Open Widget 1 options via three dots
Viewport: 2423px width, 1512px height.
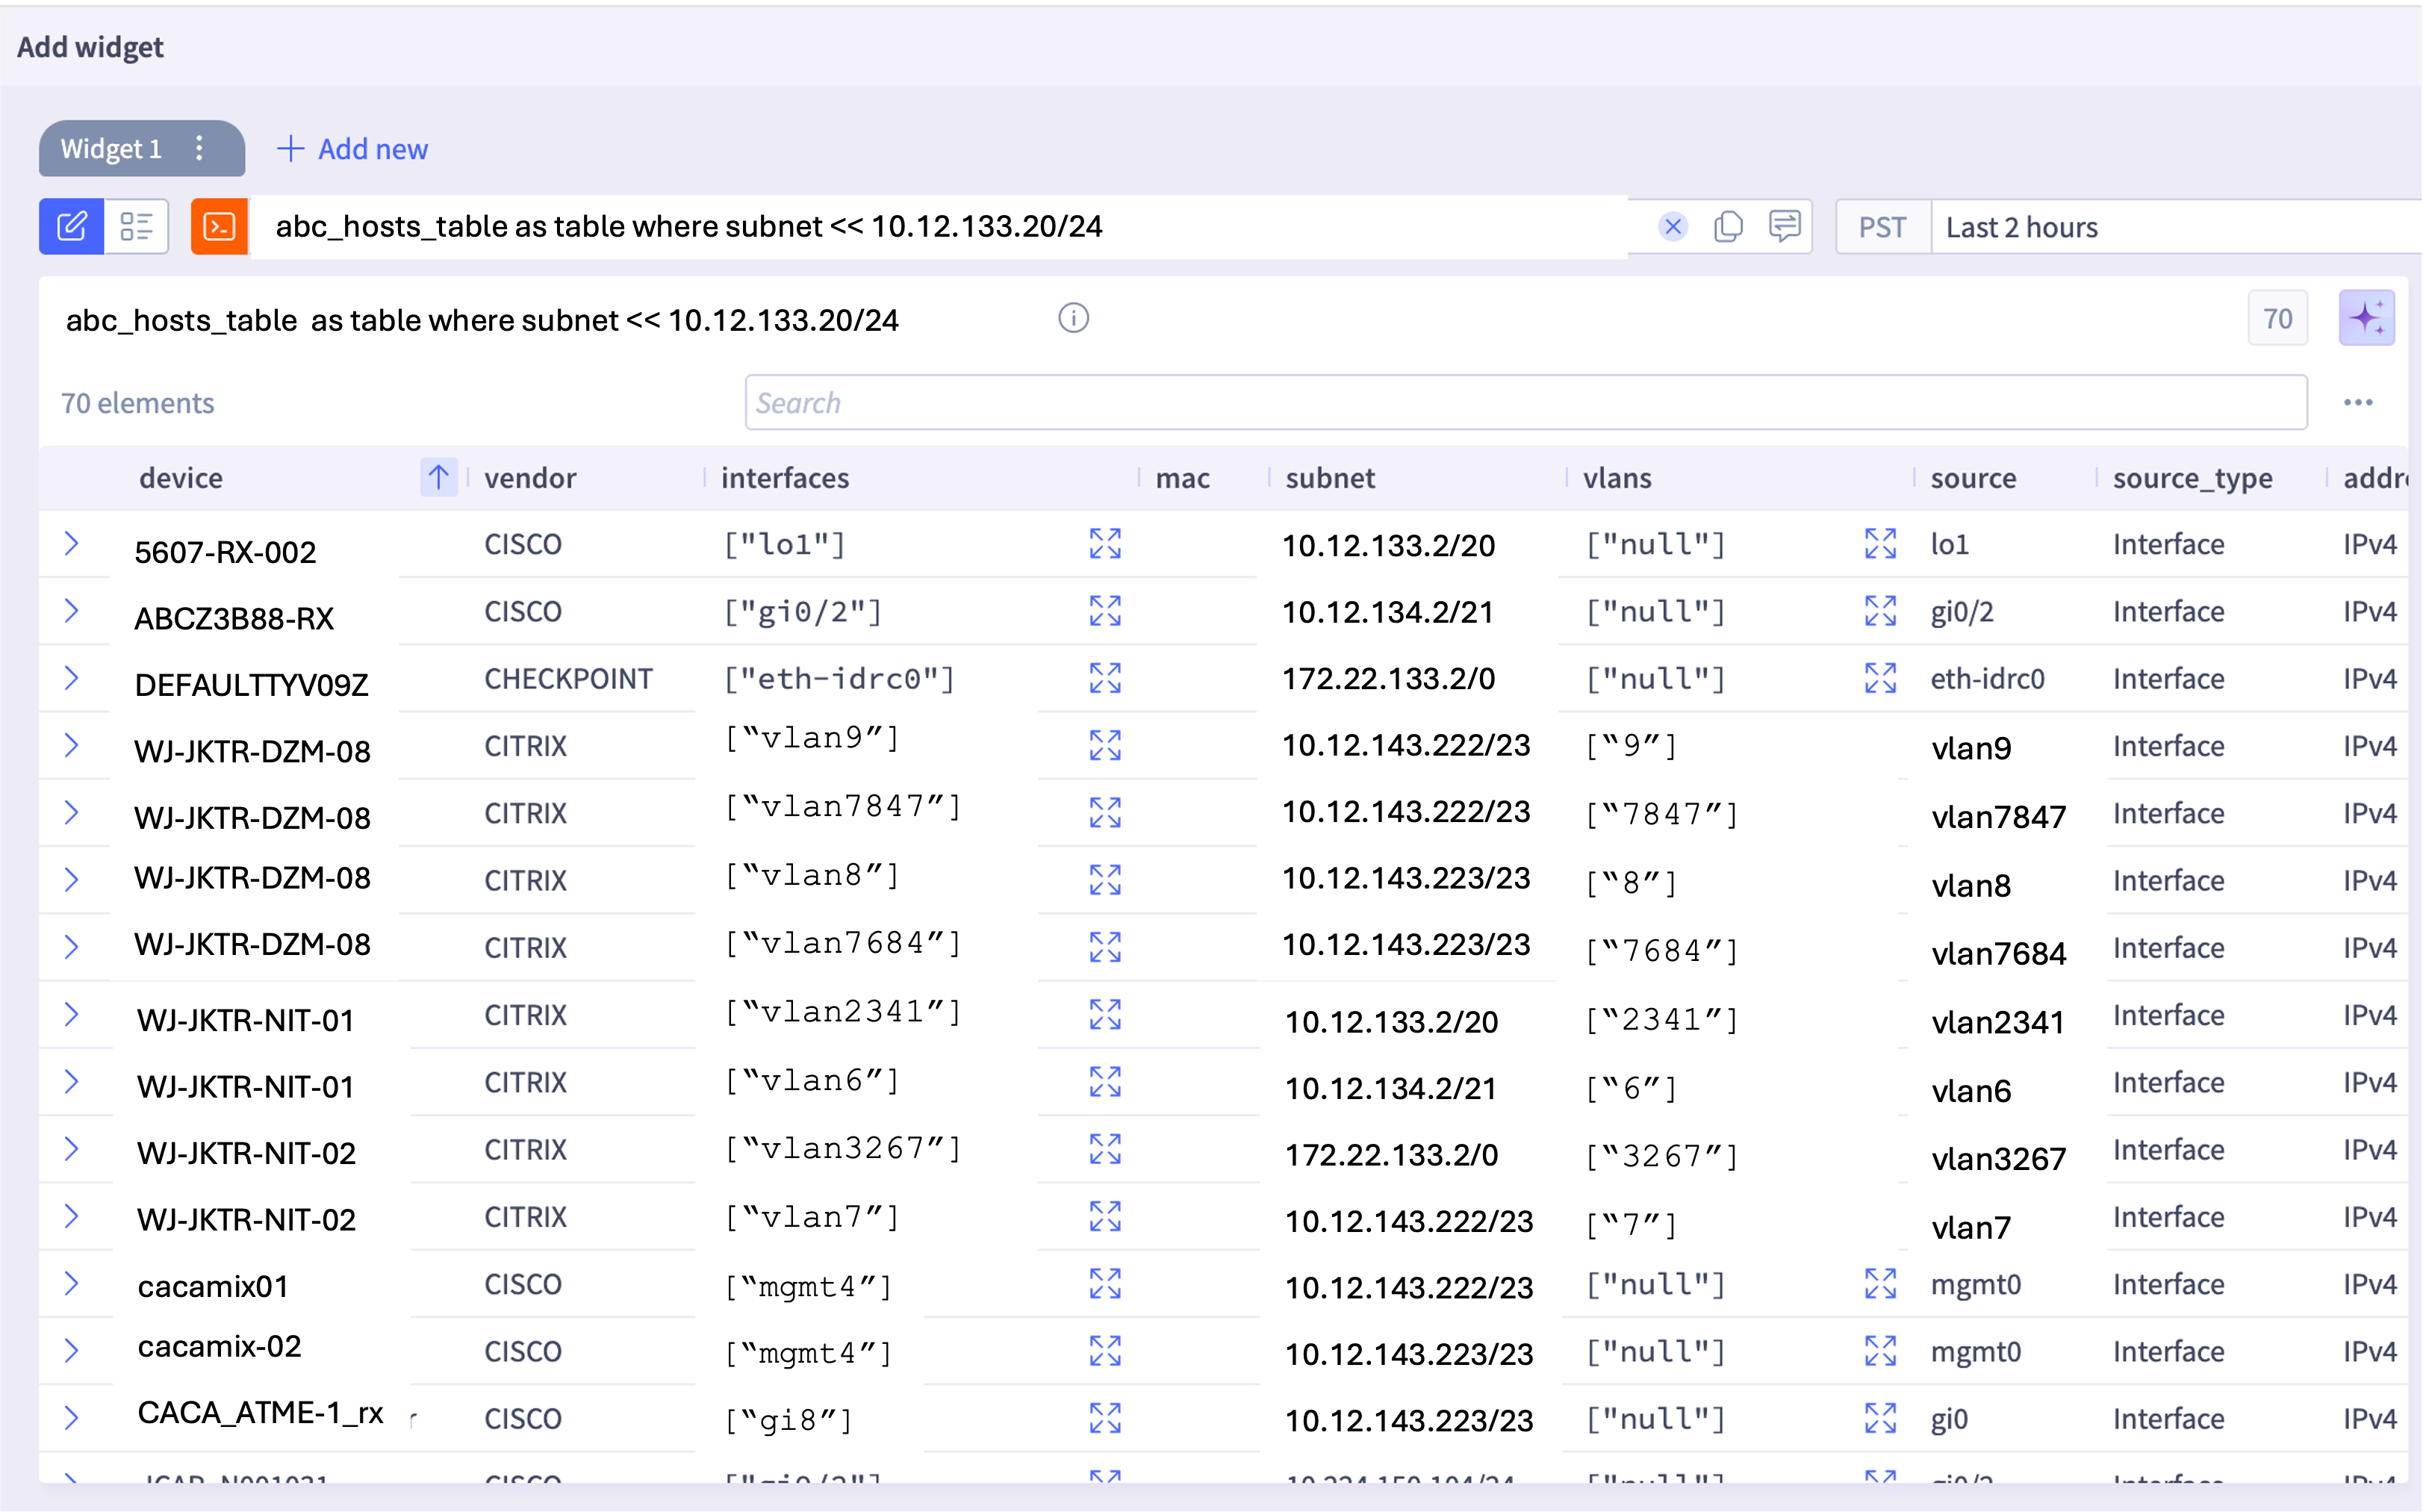199,148
